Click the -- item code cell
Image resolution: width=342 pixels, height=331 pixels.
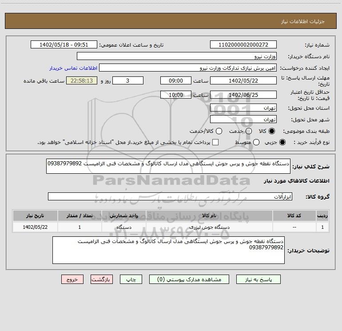pos(294,227)
